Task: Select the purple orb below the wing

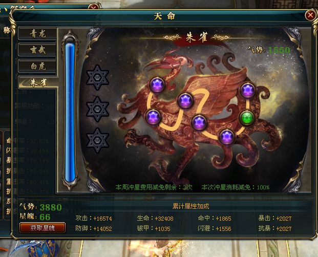Action: 185,101
